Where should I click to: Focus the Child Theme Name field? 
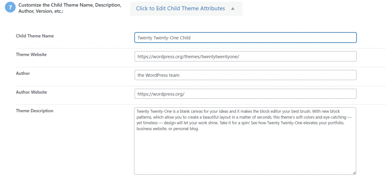(245, 37)
